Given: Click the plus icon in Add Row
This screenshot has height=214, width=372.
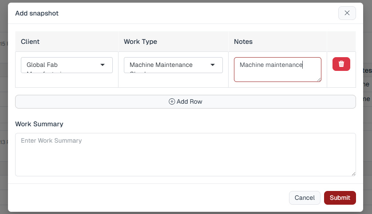Looking at the screenshot, I should [172, 101].
